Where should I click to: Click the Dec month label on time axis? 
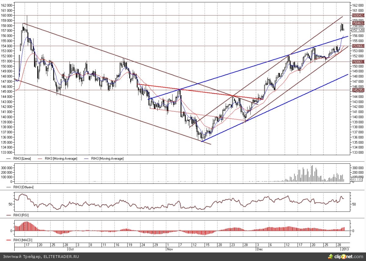pos(259,249)
